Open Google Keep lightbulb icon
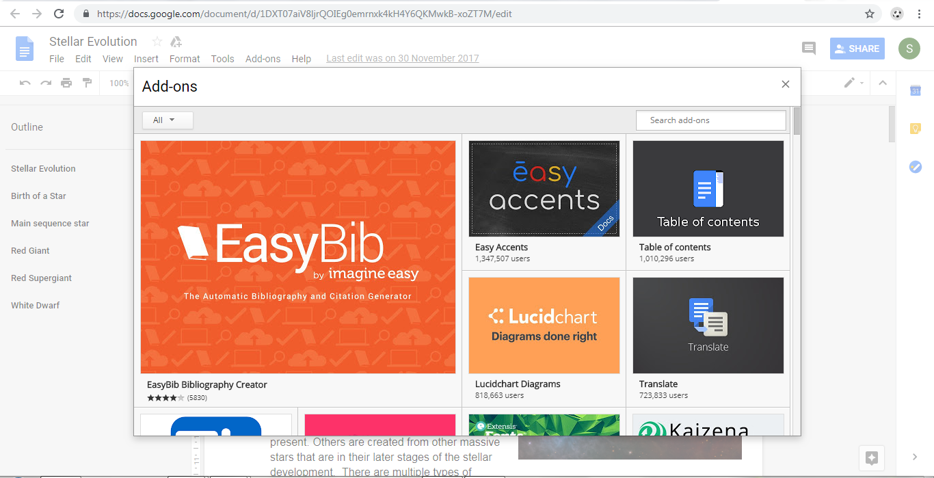Image resolution: width=934 pixels, height=478 pixels. pyautogui.click(x=915, y=129)
